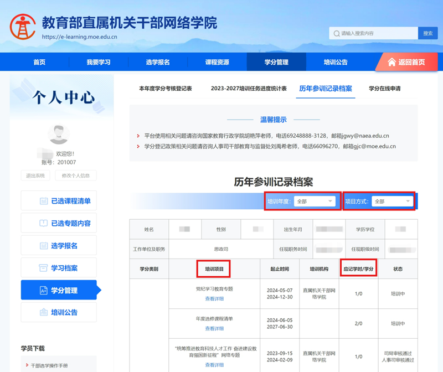Click 查看详细 under 党纪学习教育专题
This screenshot has height=372, width=443.
click(214, 299)
